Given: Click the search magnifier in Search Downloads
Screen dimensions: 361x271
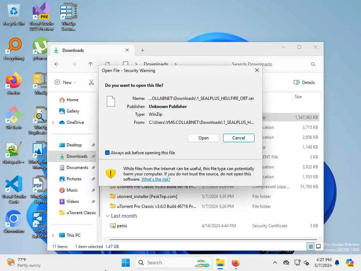Looking at the screenshot, I should tap(313, 64).
